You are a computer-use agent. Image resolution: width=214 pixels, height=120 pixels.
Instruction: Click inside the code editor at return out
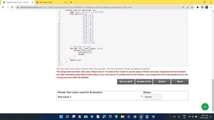pyautogui.click(x=76, y=60)
